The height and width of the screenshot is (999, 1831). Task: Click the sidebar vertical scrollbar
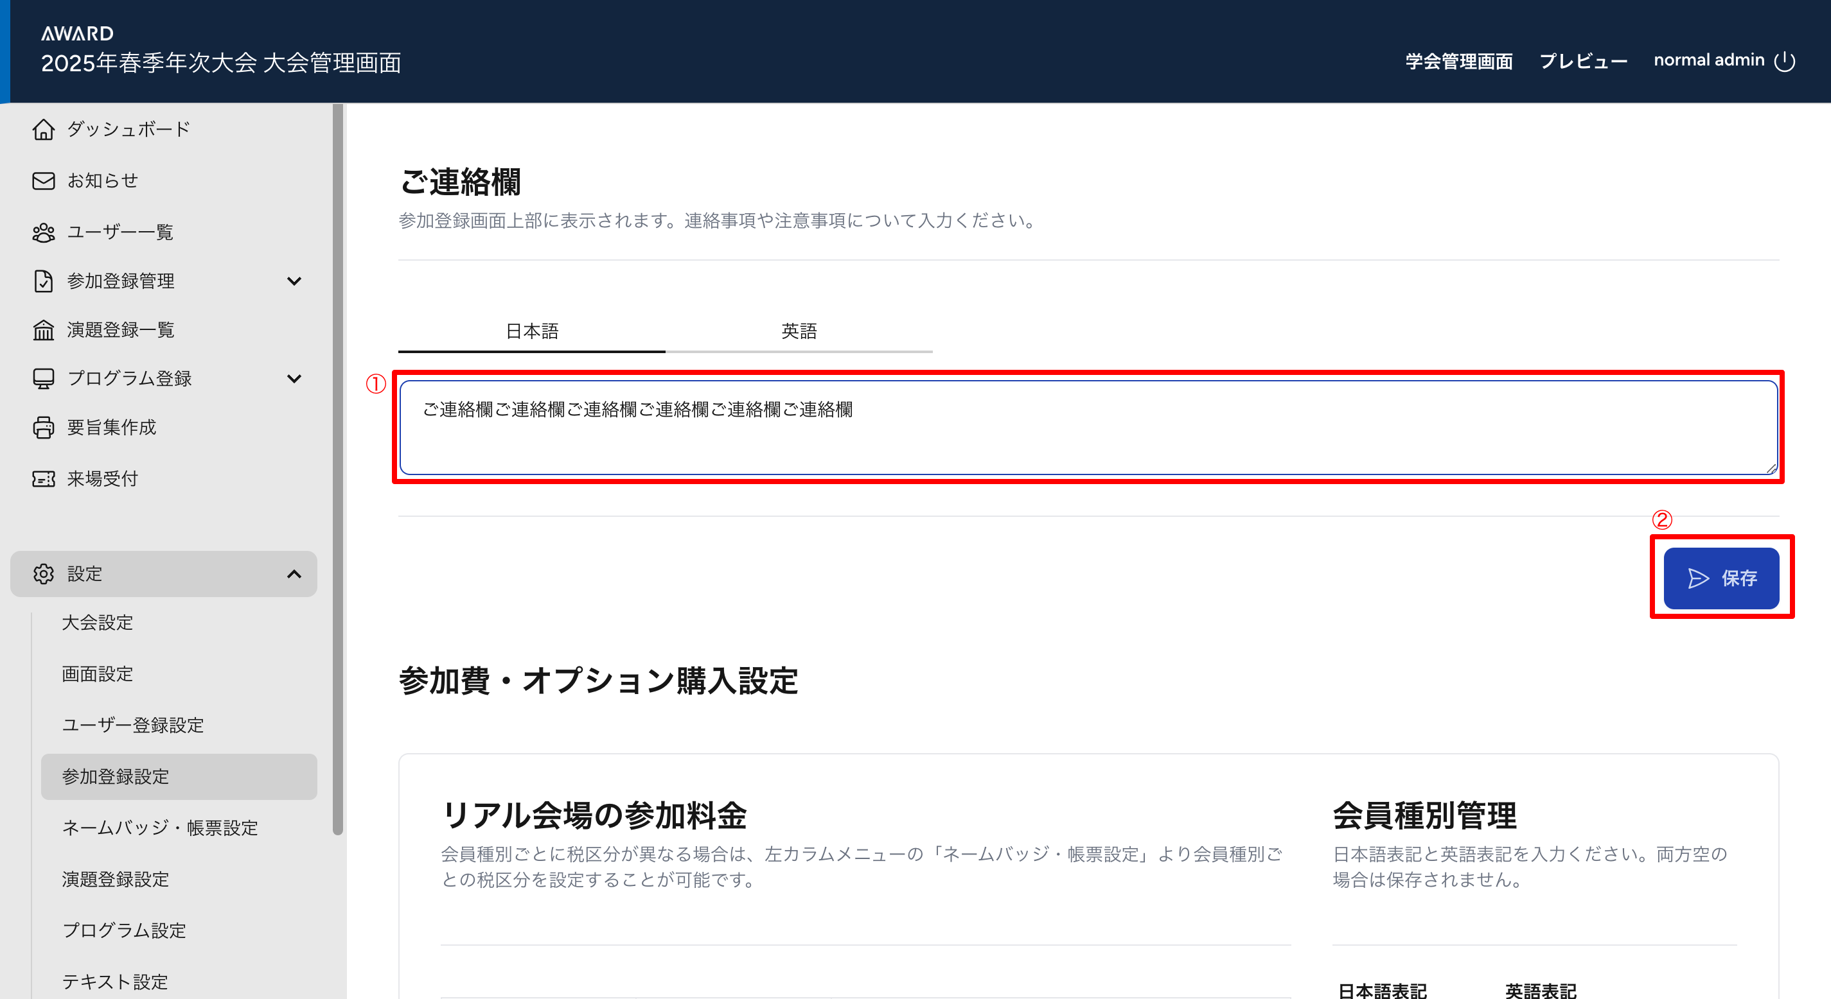click(x=339, y=469)
